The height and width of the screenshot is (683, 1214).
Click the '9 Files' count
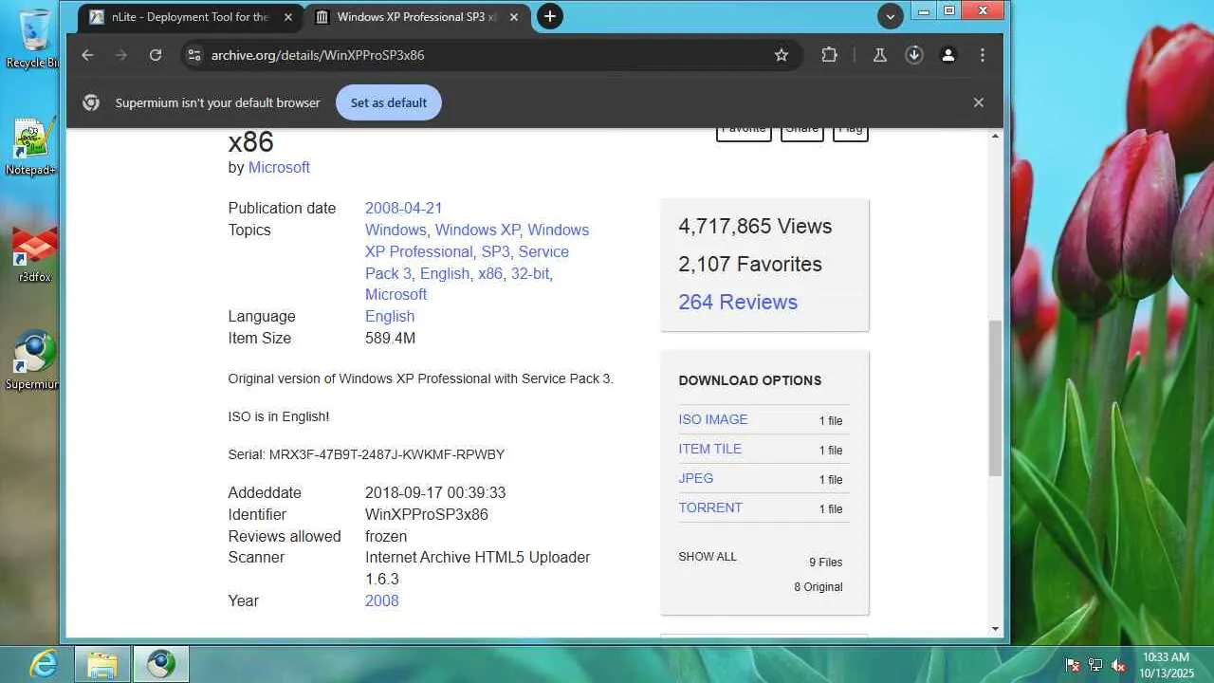[x=826, y=563]
